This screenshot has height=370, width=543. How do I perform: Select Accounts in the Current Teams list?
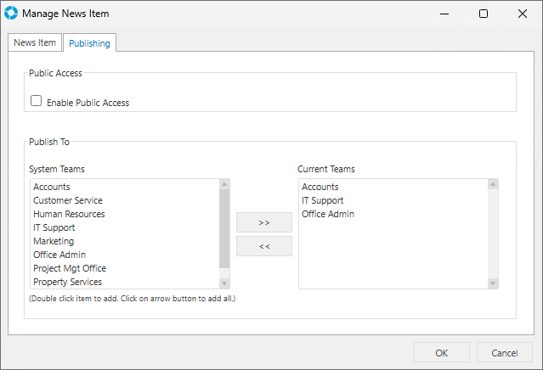click(x=320, y=187)
